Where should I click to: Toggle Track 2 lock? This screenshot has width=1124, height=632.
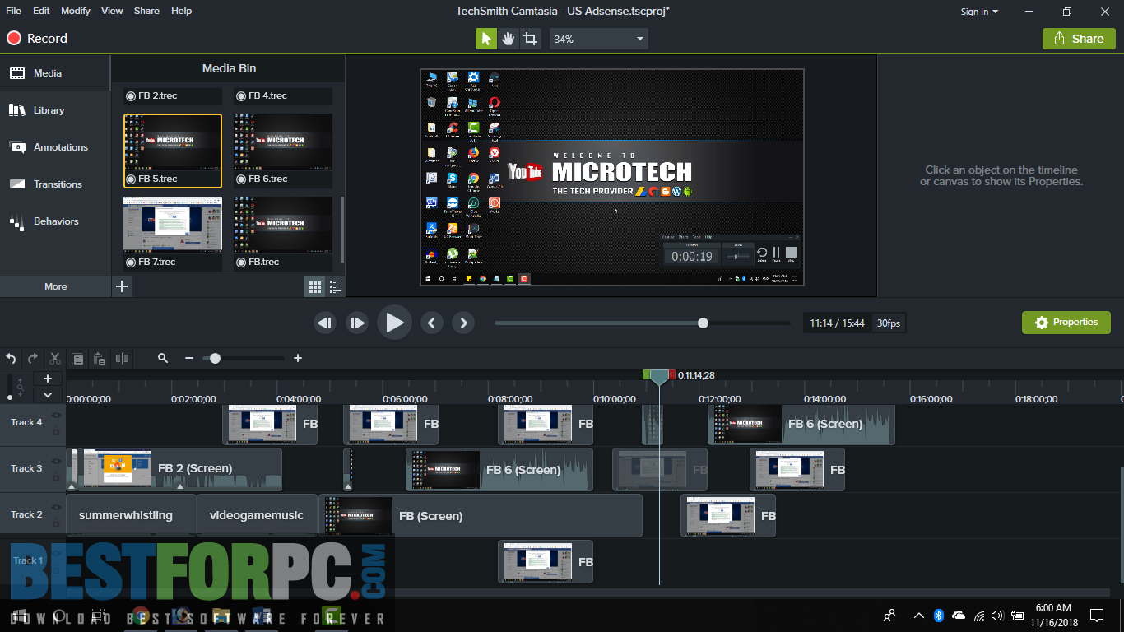point(57,523)
